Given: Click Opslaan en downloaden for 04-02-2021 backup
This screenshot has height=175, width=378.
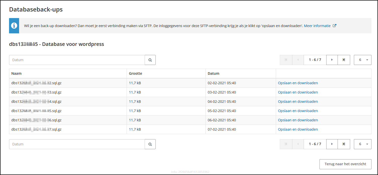Looking at the screenshot, I should point(298,102).
